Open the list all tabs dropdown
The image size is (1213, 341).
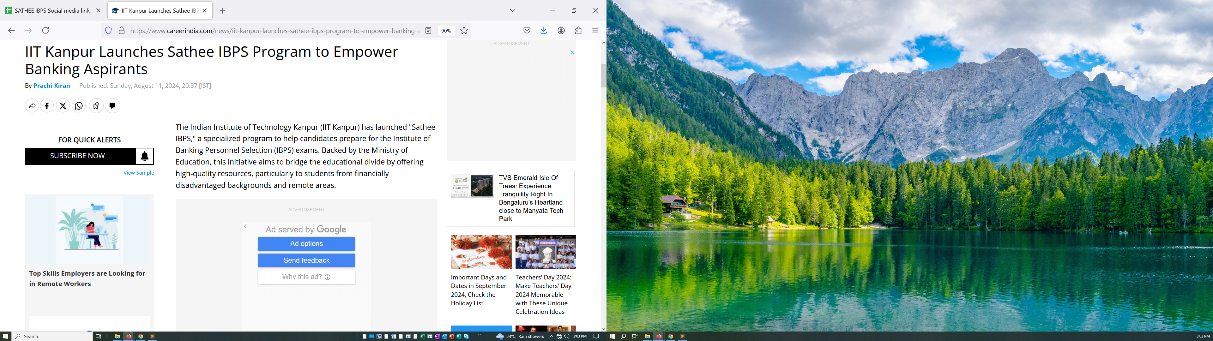[513, 10]
